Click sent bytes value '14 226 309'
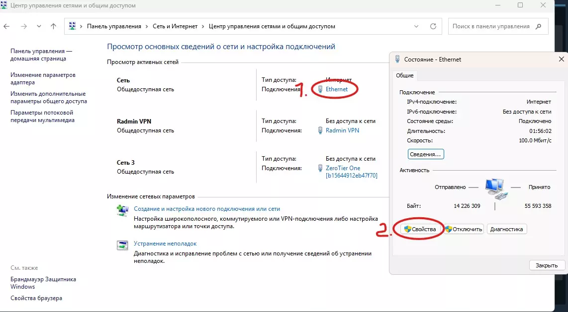 point(467,206)
